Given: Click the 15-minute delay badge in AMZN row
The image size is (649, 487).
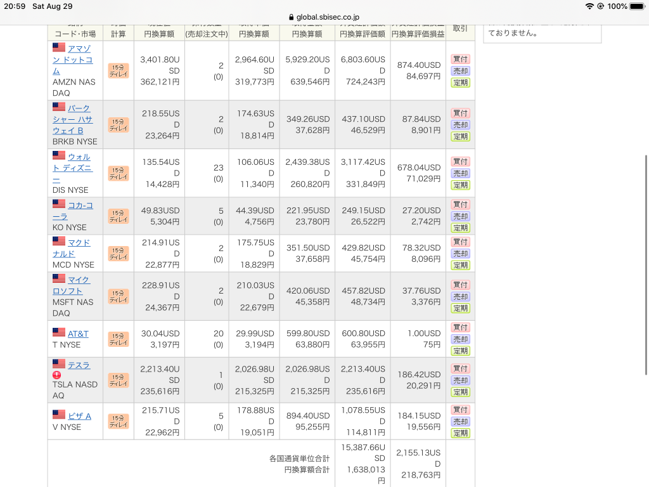Looking at the screenshot, I should pos(119,71).
